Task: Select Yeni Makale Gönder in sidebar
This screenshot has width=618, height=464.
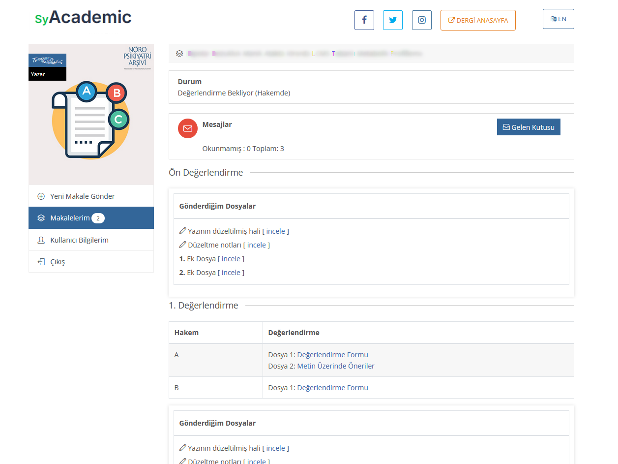Action: tap(83, 196)
